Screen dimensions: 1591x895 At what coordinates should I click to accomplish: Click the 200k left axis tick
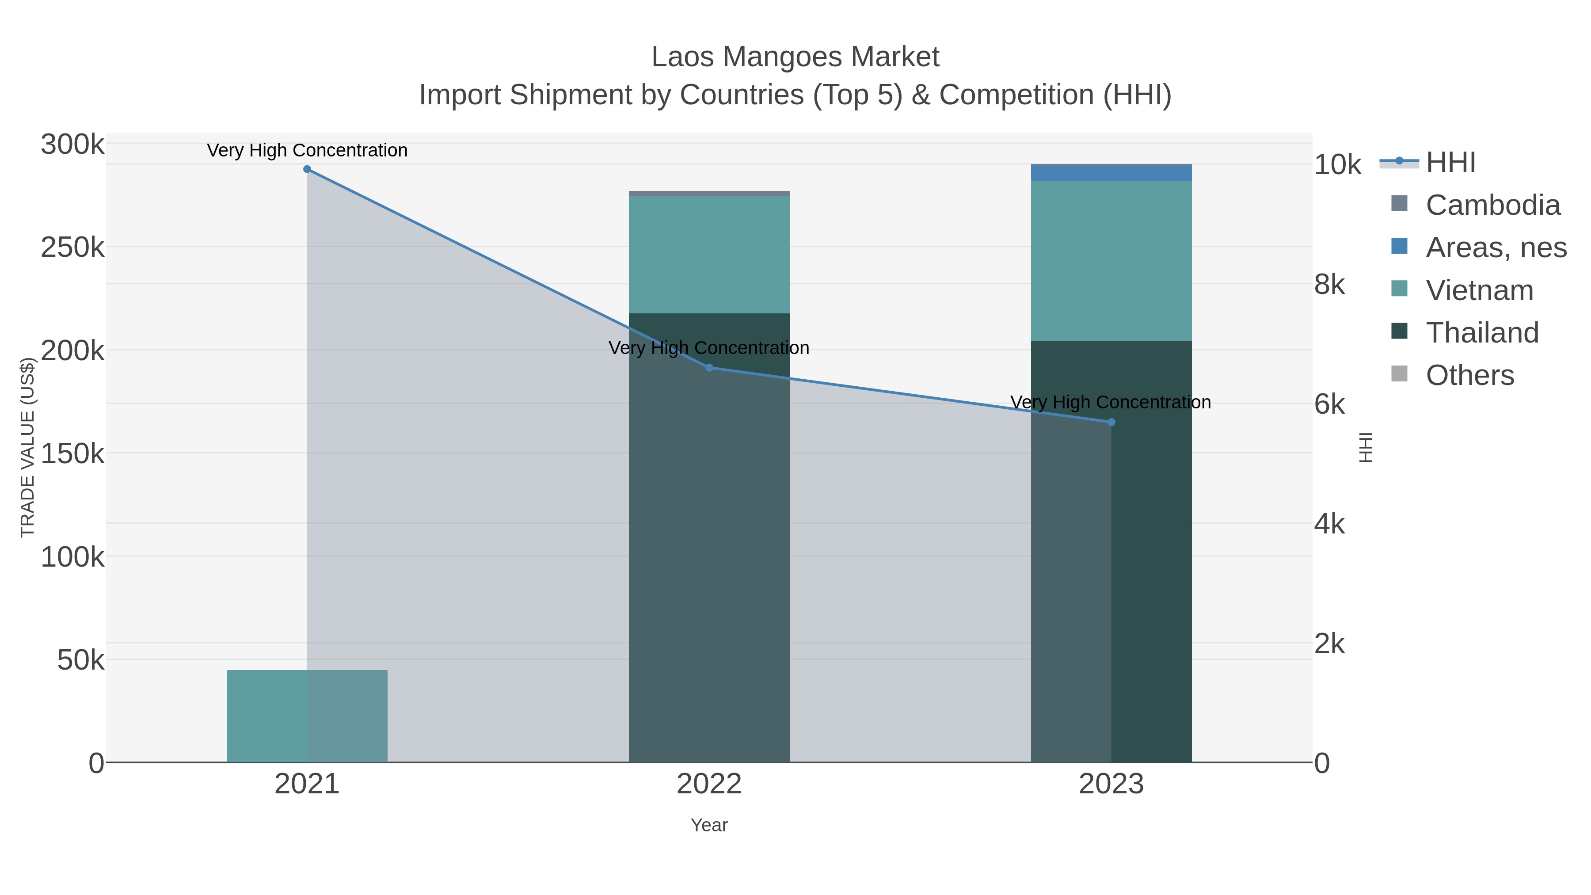coord(73,351)
